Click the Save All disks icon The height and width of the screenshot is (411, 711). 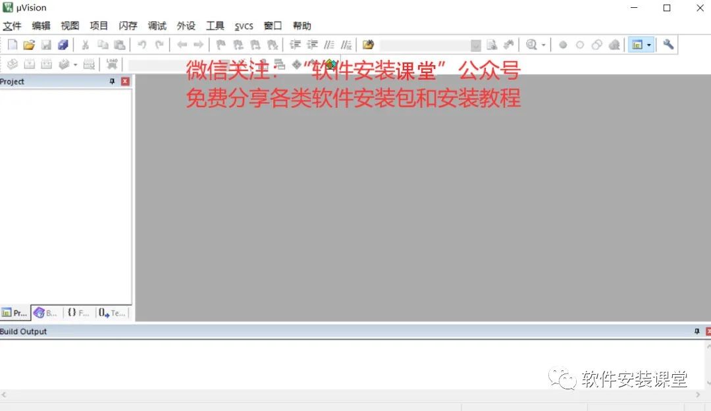[x=63, y=45]
